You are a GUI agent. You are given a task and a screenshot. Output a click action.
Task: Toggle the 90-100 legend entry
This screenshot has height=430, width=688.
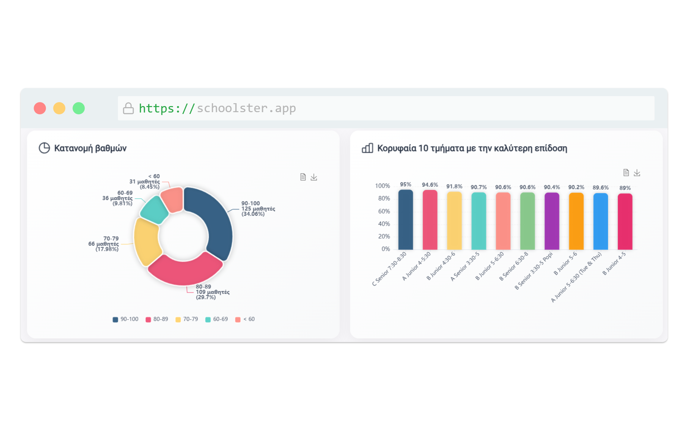click(x=125, y=319)
